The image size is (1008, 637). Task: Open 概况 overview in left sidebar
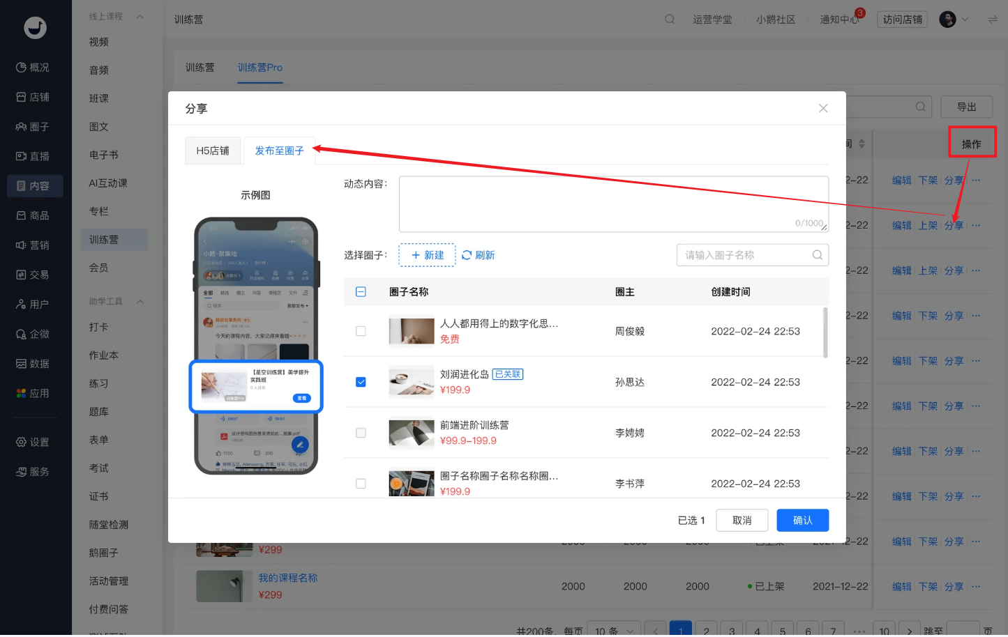click(x=33, y=68)
